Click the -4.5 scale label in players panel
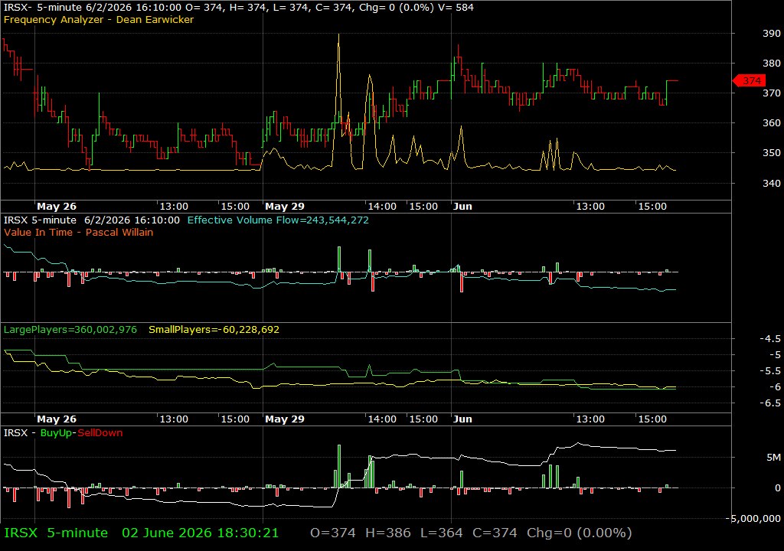The height and width of the screenshot is (551, 784). [770, 338]
